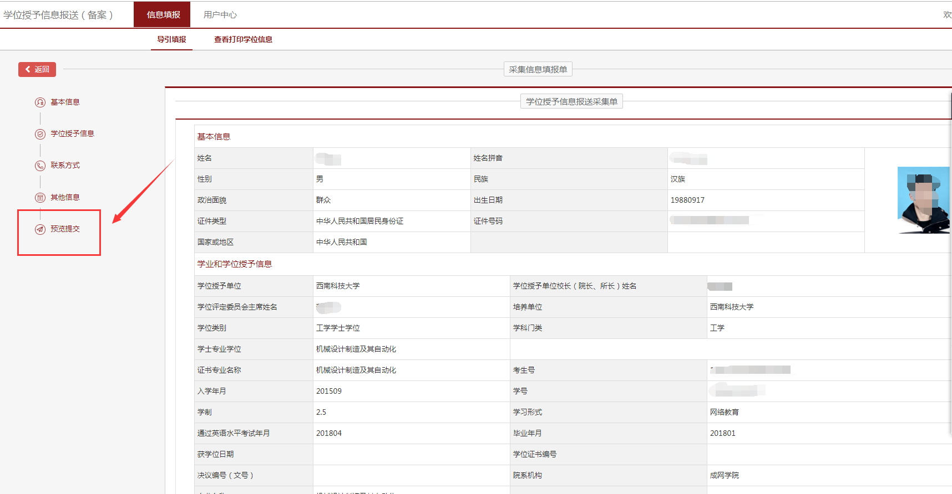This screenshot has width=952, height=494.
Task: Click the 学位授予信息报送（备案） site title
Action: tap(58, 15)
